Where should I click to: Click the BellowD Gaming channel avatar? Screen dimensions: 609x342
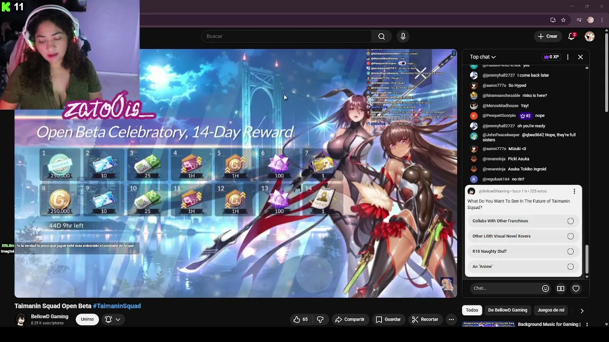[21, 320]
